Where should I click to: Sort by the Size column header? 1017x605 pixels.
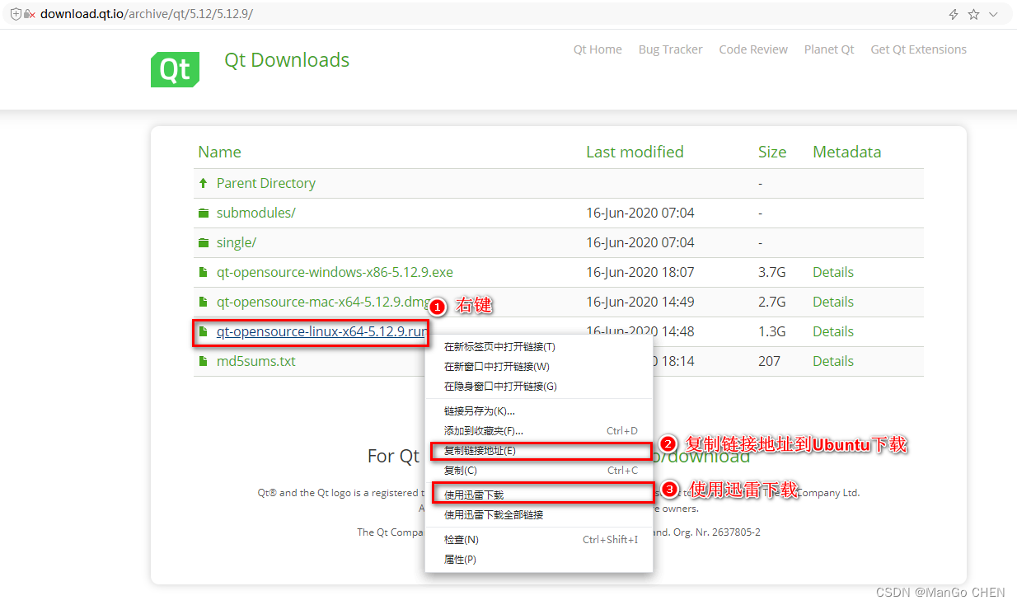(772, 152)
